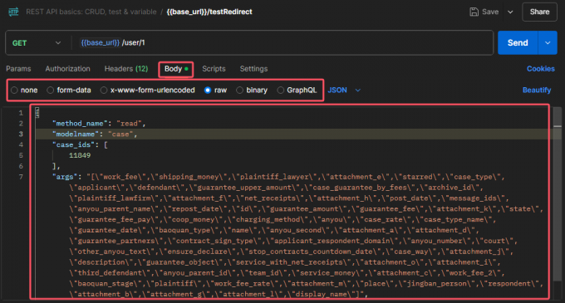Open the Cookies link

coord(541,69)
